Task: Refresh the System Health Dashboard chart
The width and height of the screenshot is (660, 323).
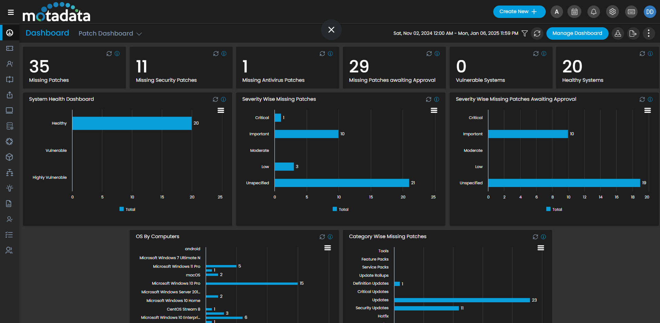Action: click(215, 99)
